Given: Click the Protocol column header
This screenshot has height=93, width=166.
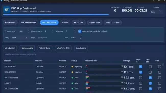Looking at the screenshot, I should click(x=62, y=61).
